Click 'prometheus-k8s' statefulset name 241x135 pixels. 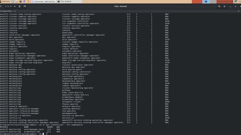pos(32,132)
